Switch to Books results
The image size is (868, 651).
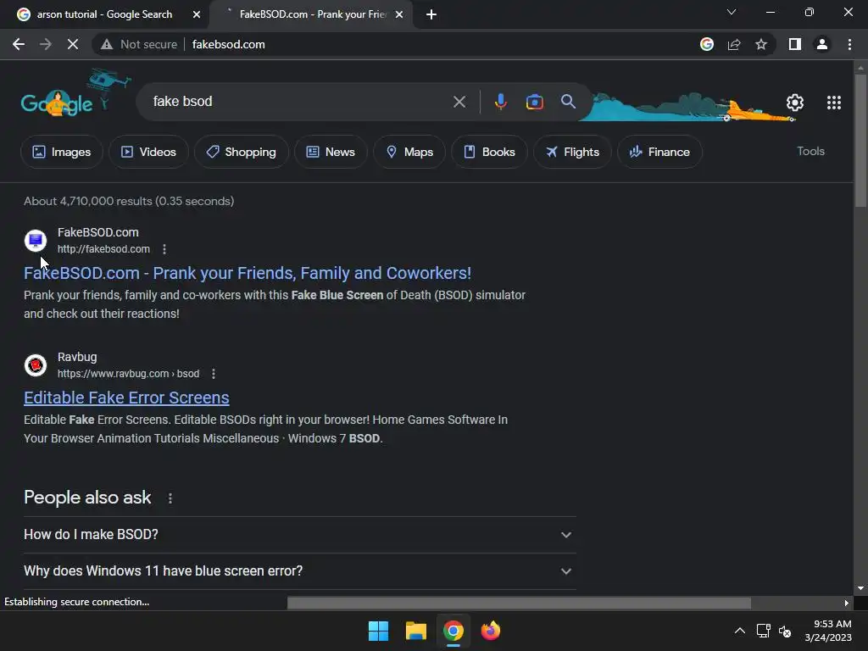click(489, 152)
